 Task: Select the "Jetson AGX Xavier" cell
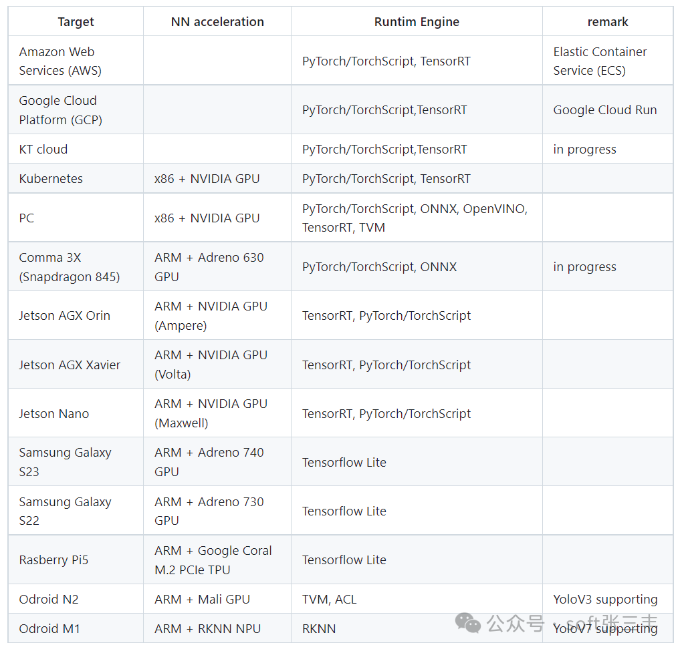pos(76,365)
